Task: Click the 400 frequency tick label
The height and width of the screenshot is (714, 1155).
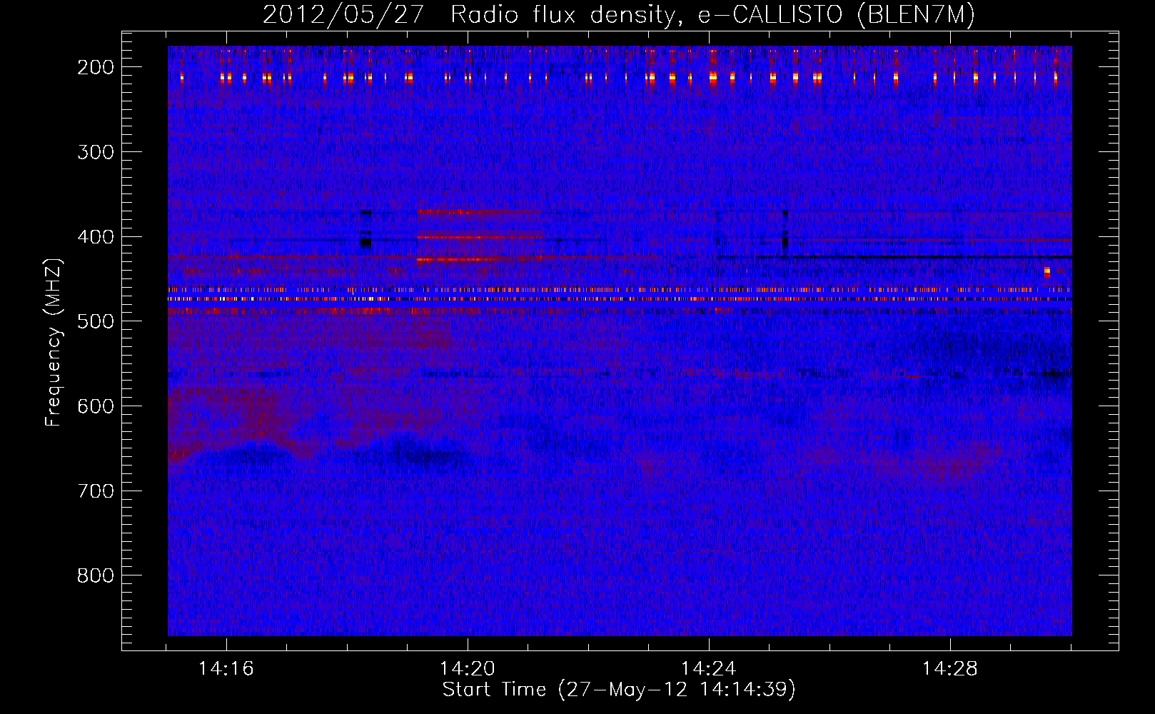Action: click(96, 237)
